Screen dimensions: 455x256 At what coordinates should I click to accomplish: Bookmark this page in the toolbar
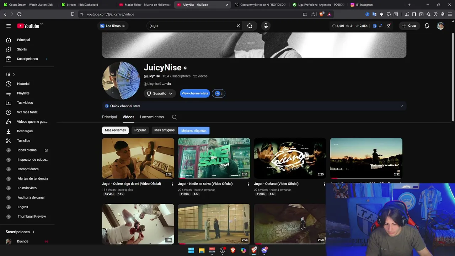(73, 14)
